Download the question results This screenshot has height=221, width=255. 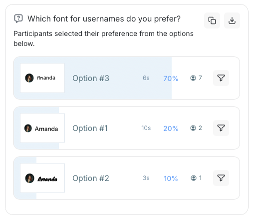(x=232, y=20)
